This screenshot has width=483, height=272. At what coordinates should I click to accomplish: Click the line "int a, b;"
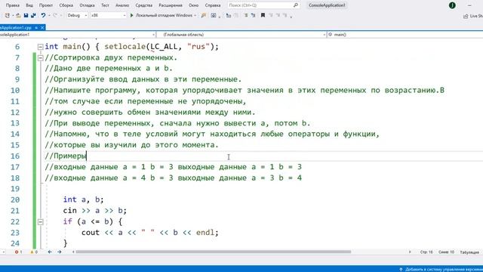click(84, 199)
